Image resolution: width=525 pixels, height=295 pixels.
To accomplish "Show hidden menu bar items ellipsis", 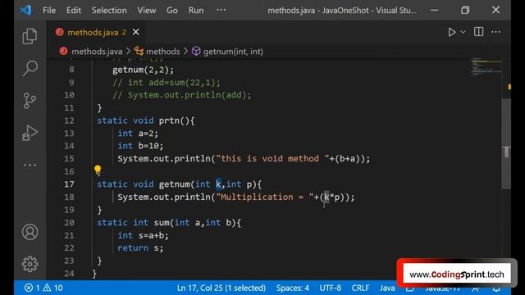I will 221,10.
